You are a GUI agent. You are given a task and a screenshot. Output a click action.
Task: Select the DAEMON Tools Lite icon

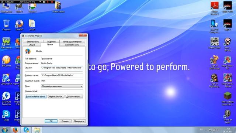coord(6,99)
